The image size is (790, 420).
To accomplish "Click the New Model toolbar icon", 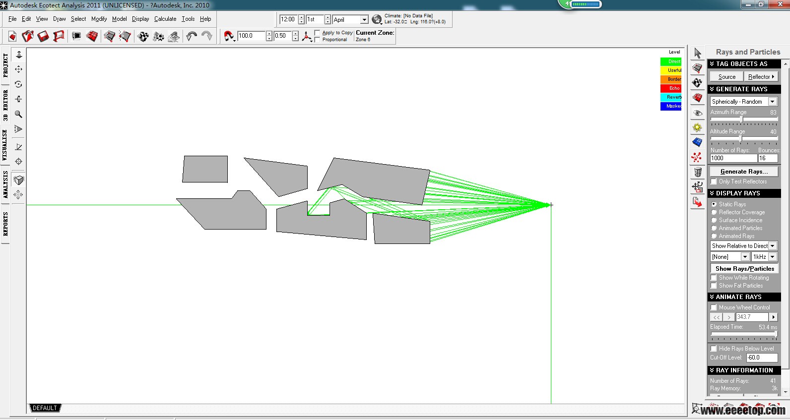I will [x=12, y=36].
